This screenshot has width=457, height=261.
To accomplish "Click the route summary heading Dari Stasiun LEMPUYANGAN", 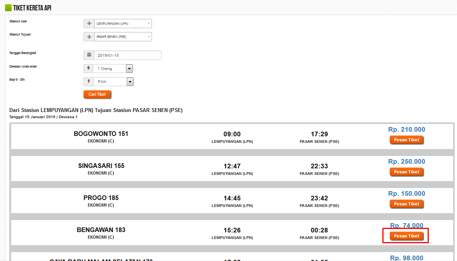I will 96,110.
